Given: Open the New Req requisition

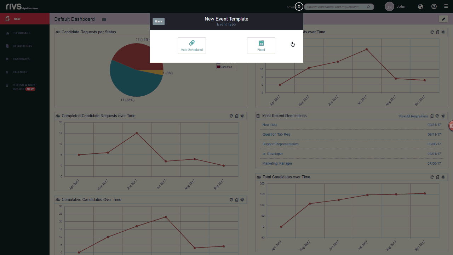Looking at the screenshot, I should point(270,125).
